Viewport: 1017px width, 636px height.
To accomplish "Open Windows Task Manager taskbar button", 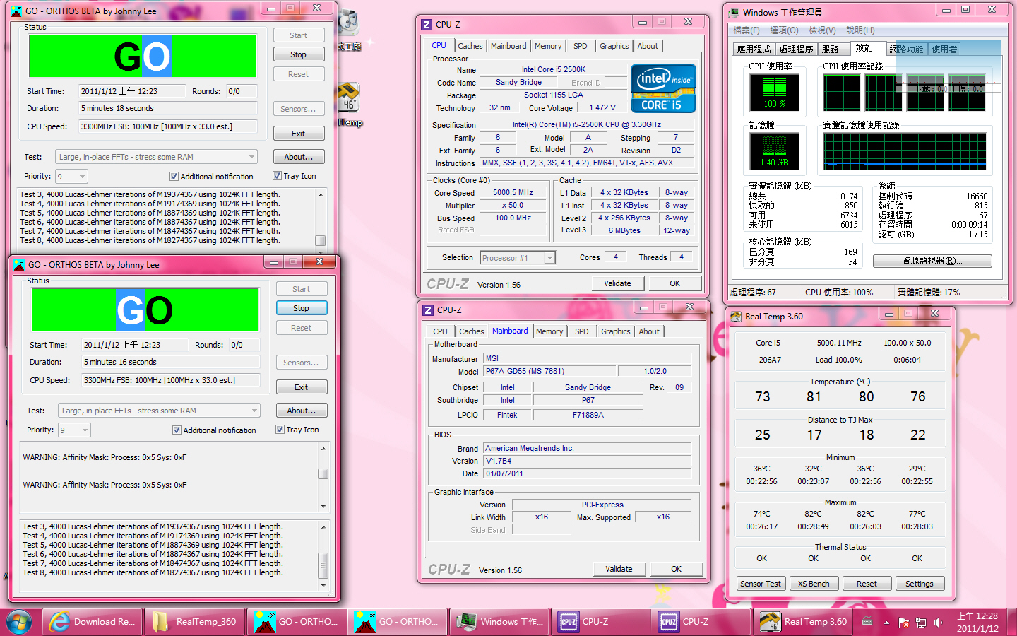I will click(x=499, y=622).
